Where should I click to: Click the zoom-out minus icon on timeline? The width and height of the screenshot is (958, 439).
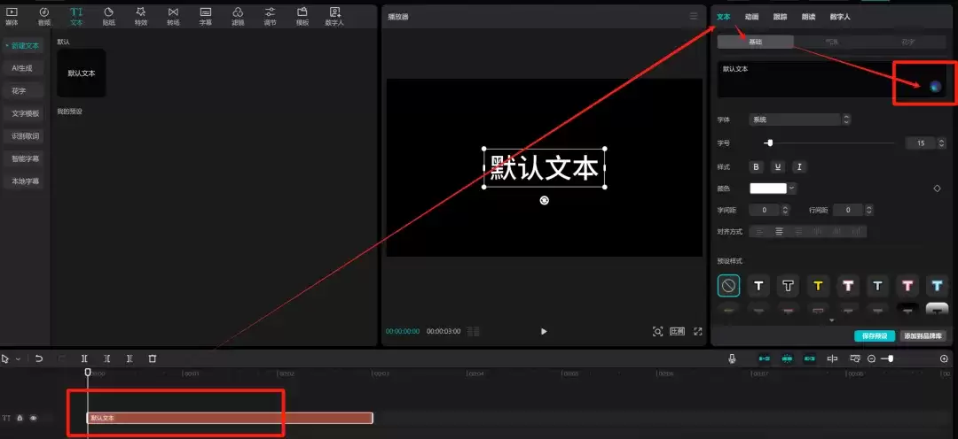[x=872, y=358]
